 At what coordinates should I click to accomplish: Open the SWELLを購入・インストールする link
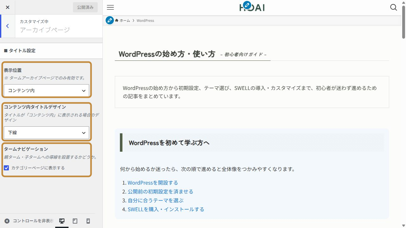(x=166, y=209)
